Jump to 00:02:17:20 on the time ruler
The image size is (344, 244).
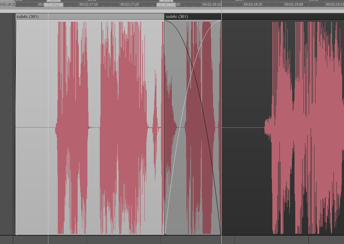pyautogui.click(x=129, y=5)
